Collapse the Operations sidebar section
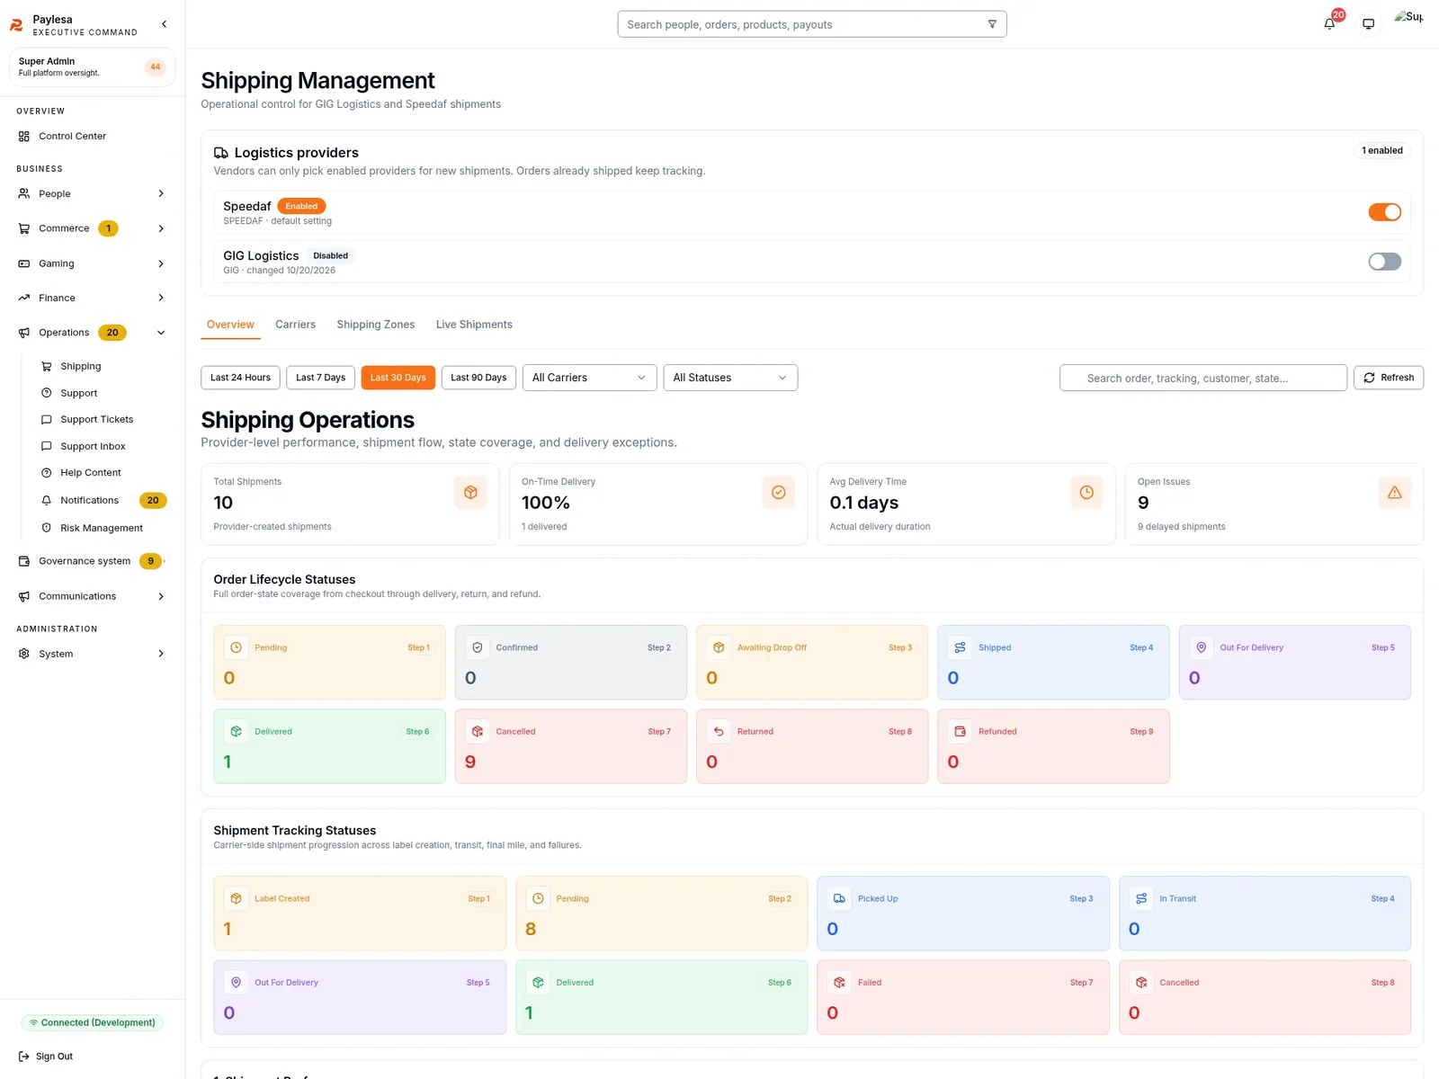The width and height of the screenshot is (1439, 1079). (93, 333)
